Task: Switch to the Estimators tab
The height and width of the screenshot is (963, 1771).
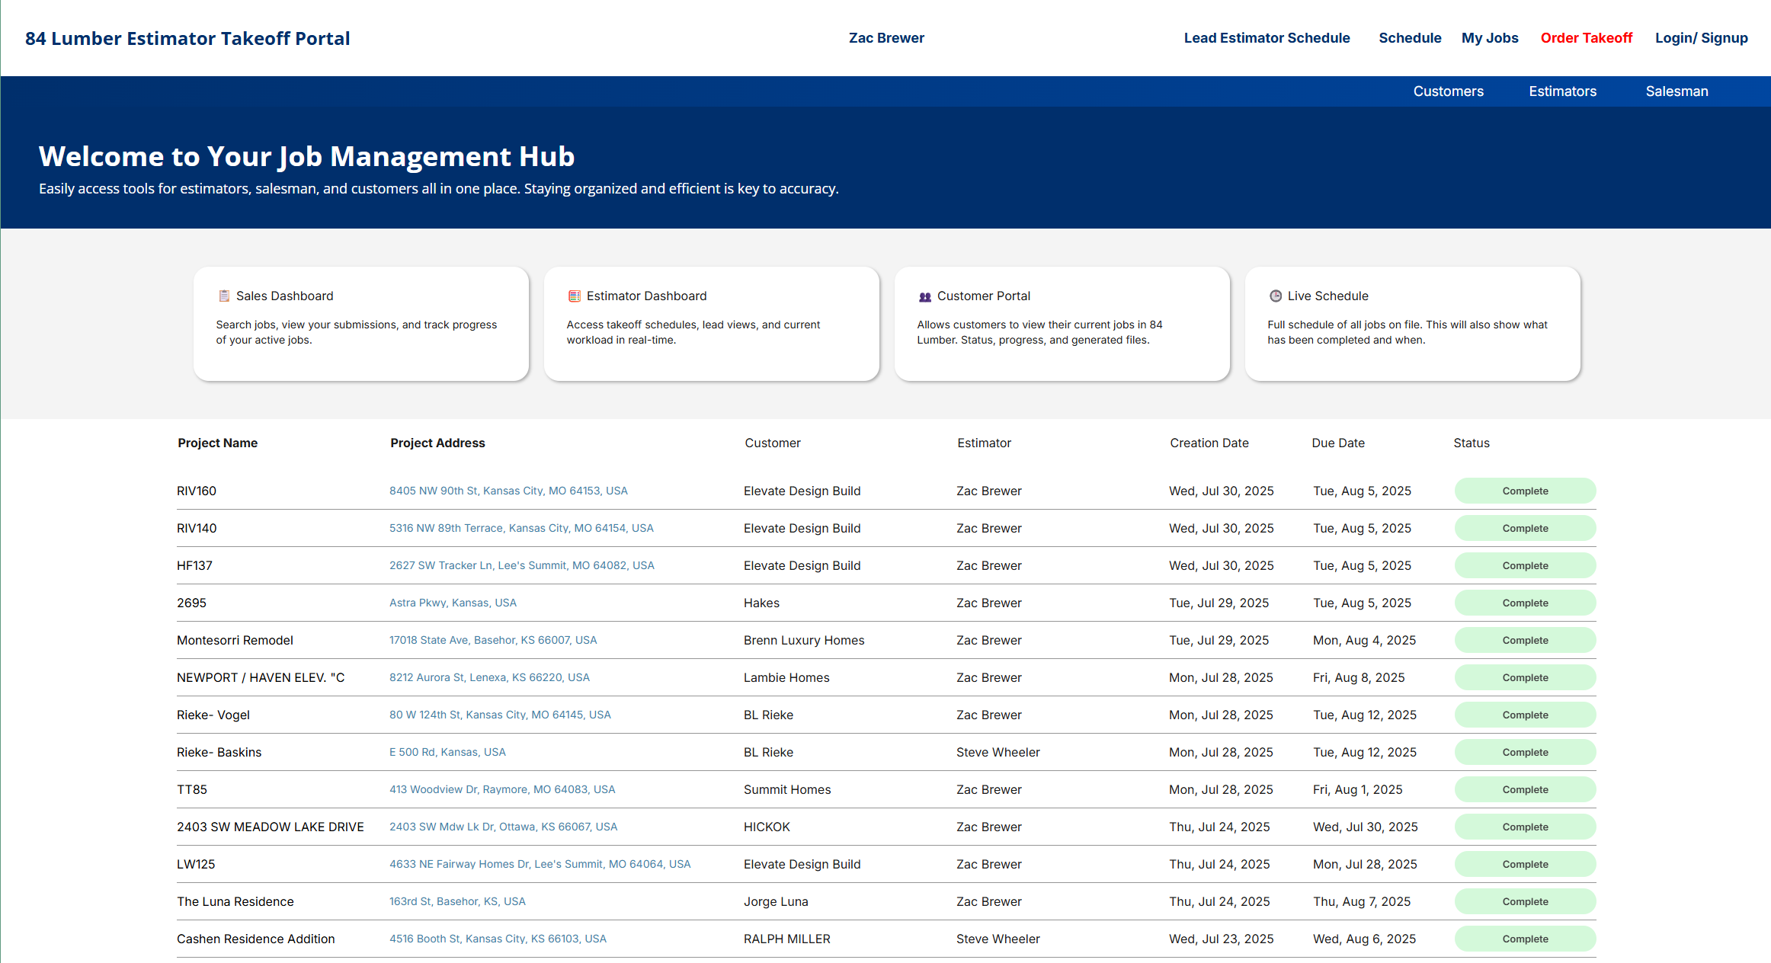Action: click(x=1562, y=91)
